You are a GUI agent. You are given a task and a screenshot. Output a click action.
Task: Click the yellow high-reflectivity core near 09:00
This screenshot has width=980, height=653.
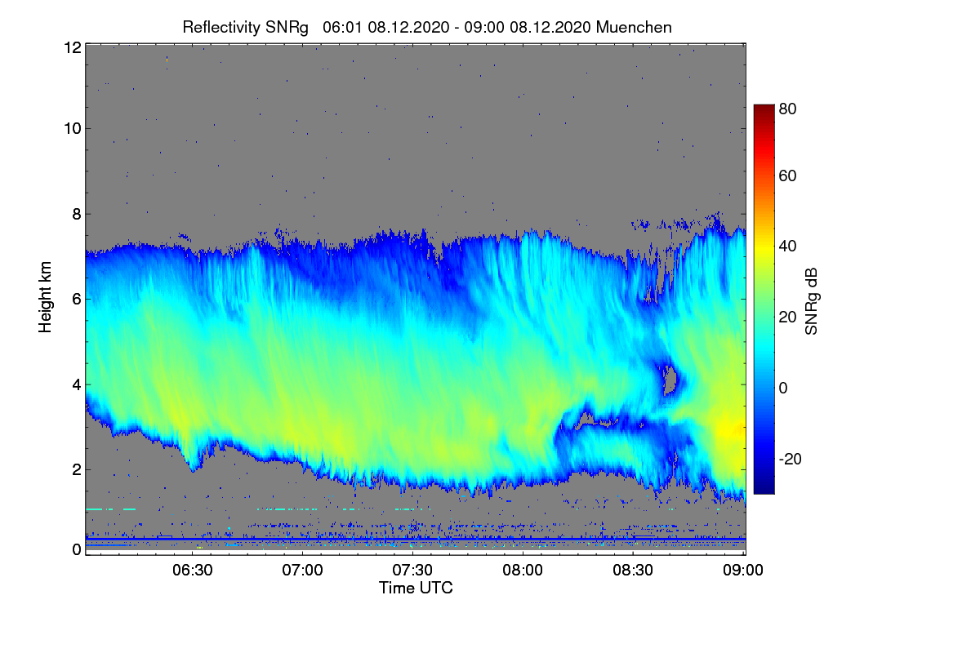point(729,429)
